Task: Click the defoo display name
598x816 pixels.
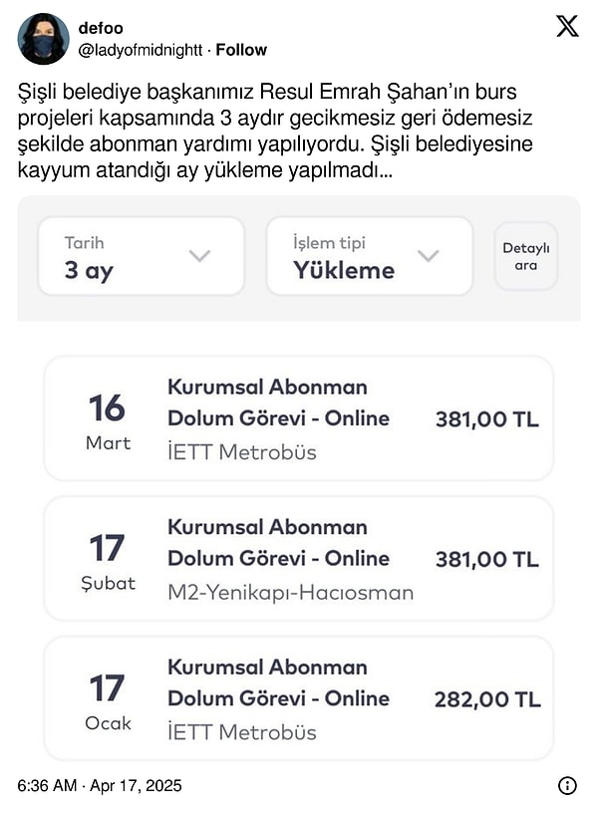Action: click(100, 29)
